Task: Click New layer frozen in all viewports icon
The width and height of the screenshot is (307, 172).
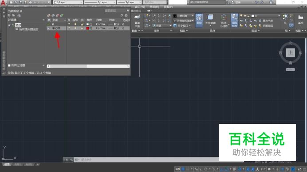Action: point(53,15)
